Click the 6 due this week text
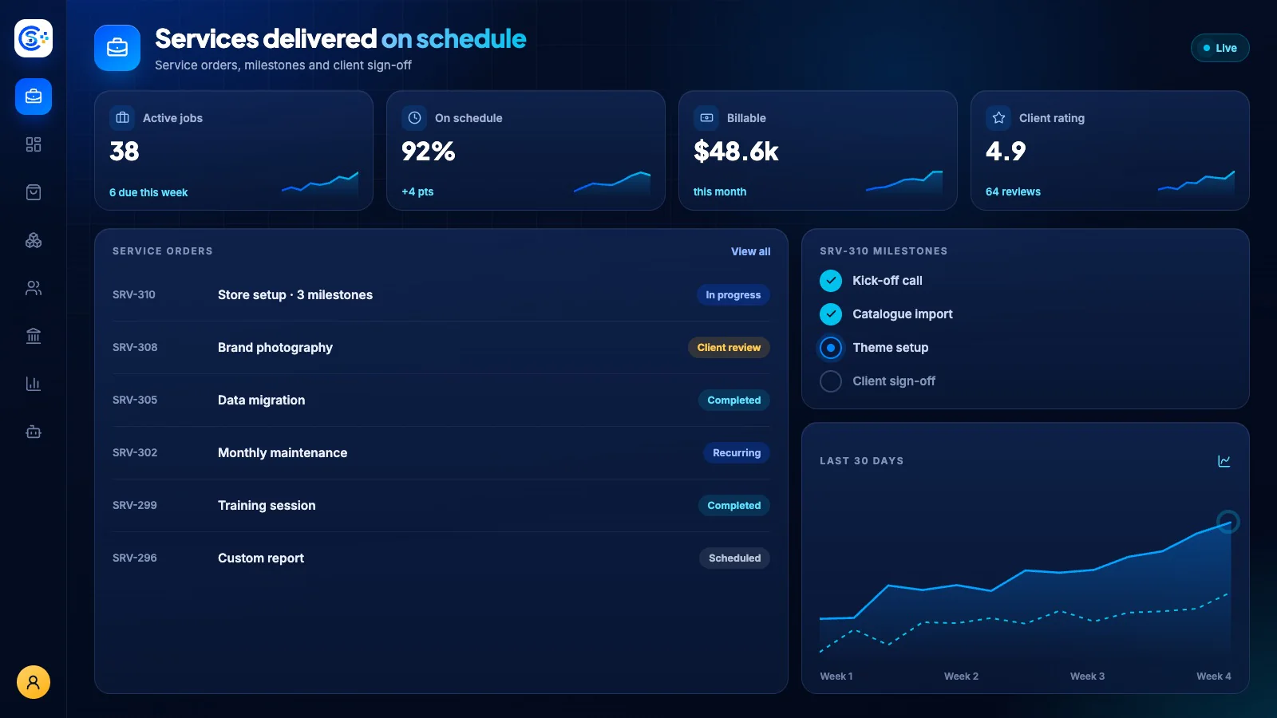Viewport: 1277px width, 718px height. pyautogui.click(x=148, y=192)
